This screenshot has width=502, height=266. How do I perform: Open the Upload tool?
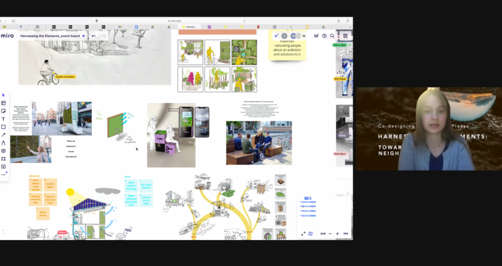click(3, 167)
